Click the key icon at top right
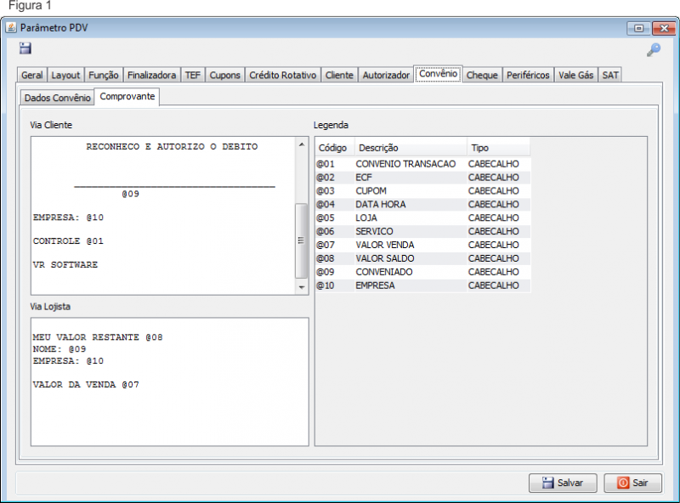The image size is (680, 503). [x=653, y=50]
